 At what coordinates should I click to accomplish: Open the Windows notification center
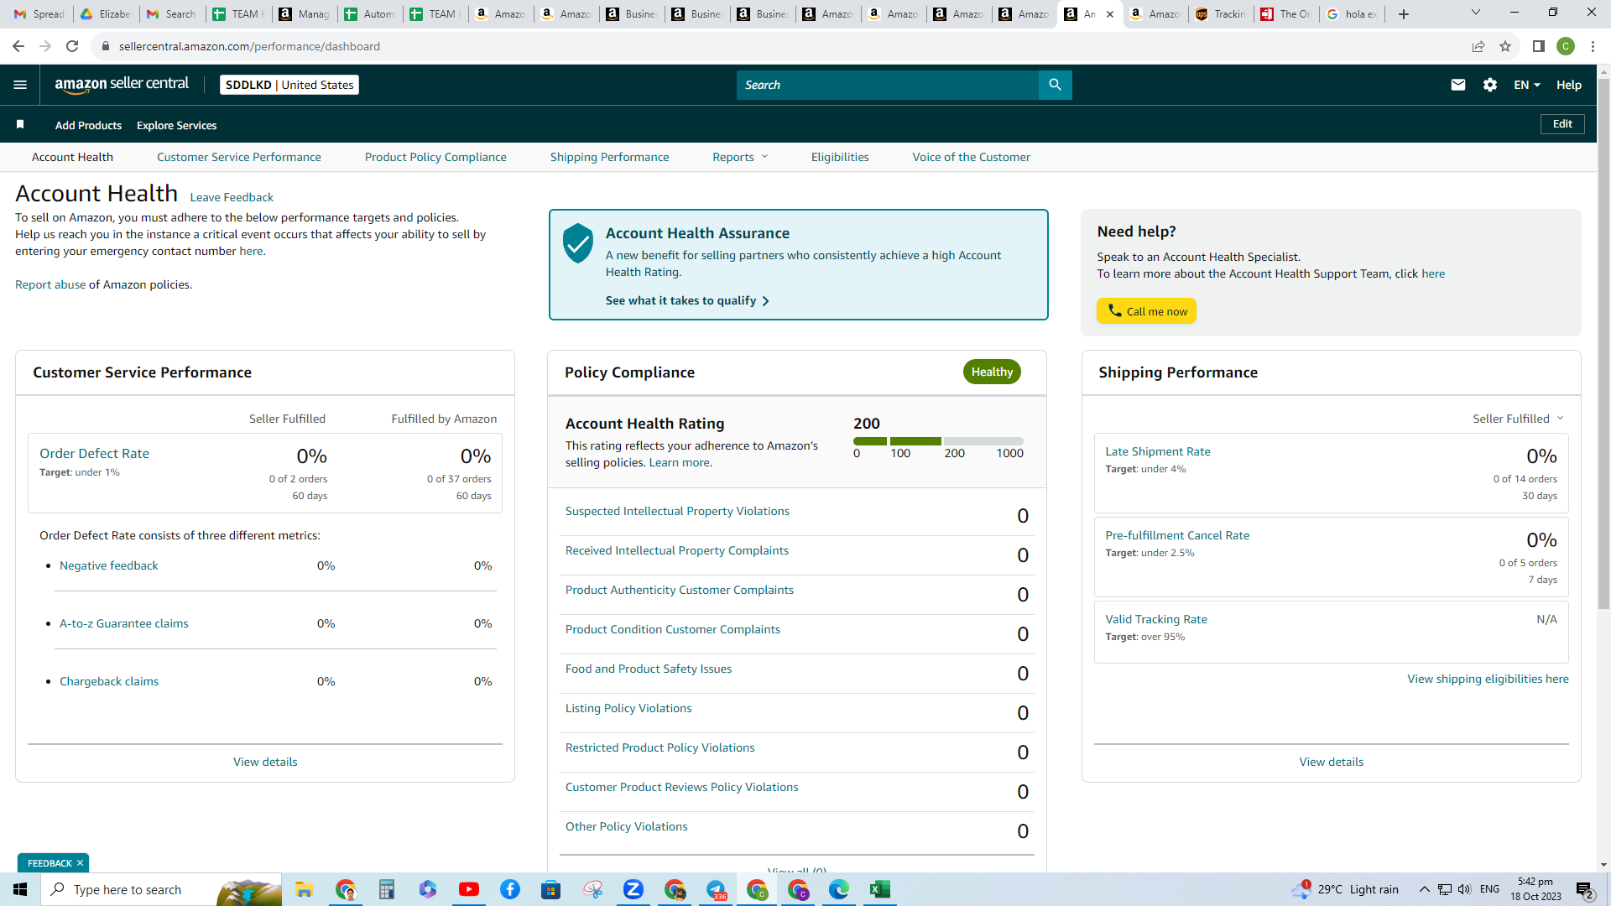tap(1585, 890)
